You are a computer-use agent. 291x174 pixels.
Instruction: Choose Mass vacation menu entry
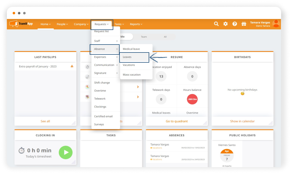click(132, 74)
